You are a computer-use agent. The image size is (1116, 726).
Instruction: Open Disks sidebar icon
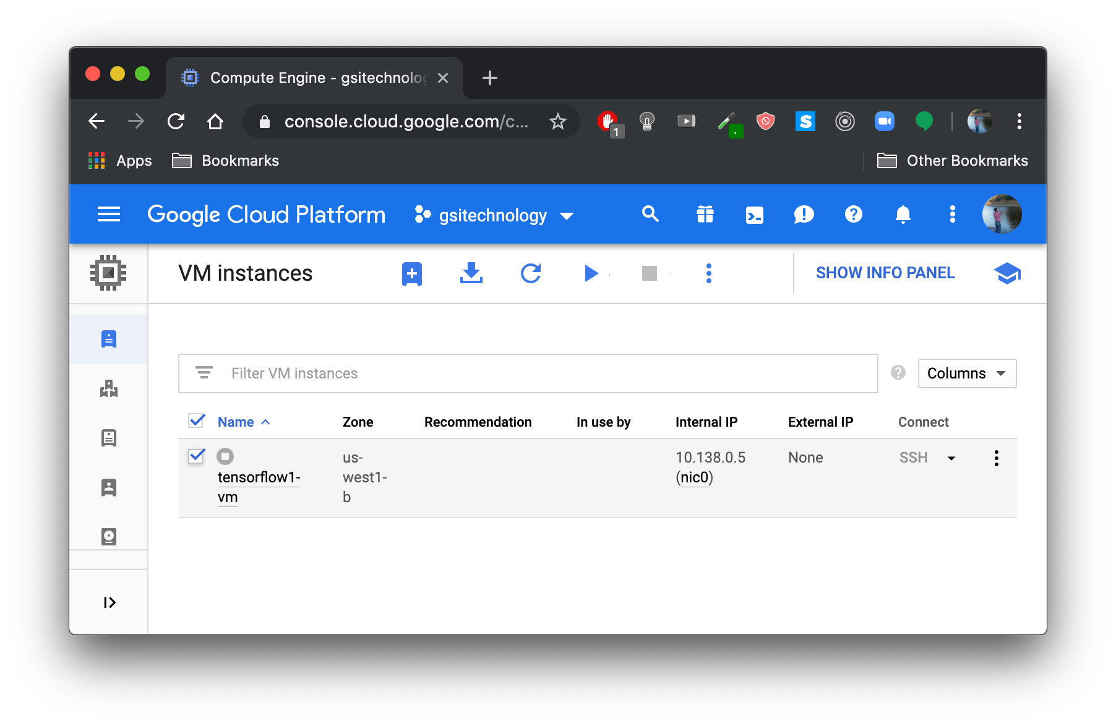click(109, 536)
